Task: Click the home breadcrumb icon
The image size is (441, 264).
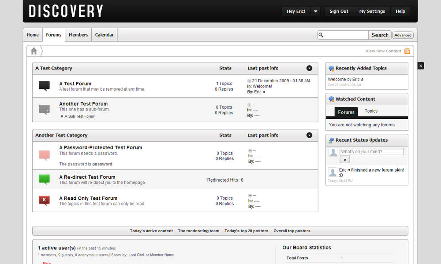Action: point(34,51)
